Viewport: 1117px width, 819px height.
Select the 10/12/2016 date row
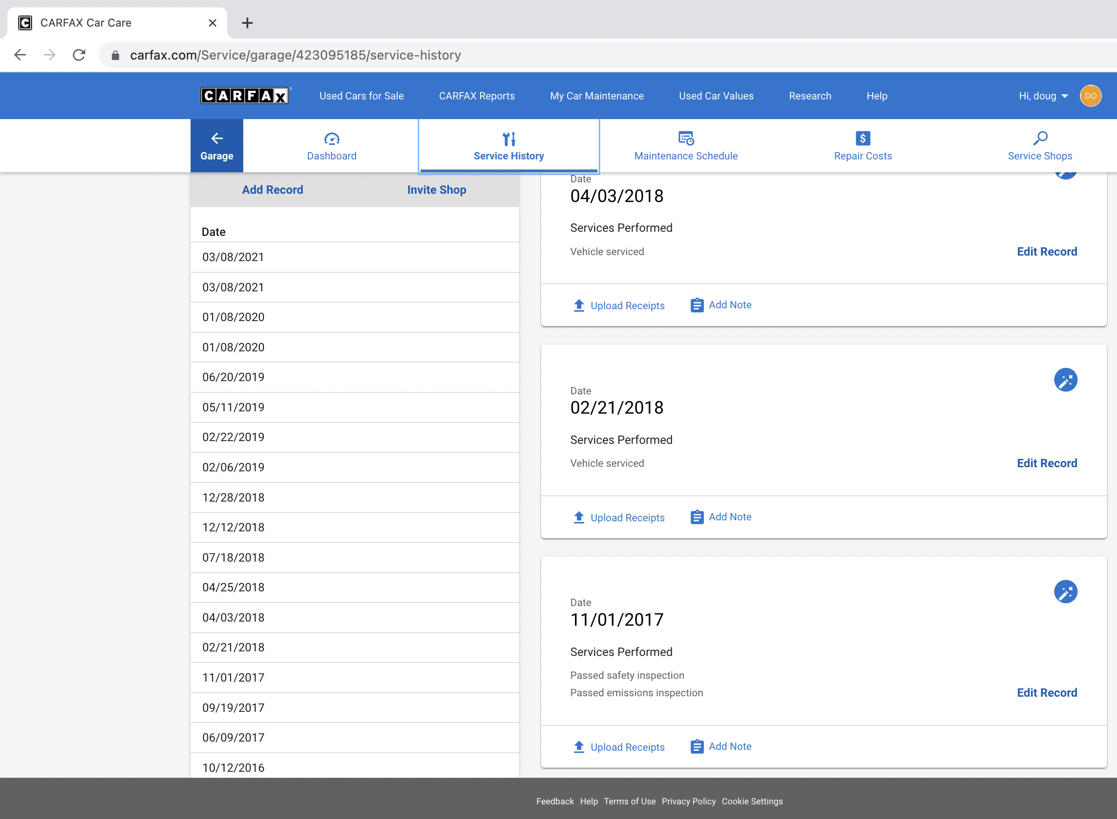(355, 765)
